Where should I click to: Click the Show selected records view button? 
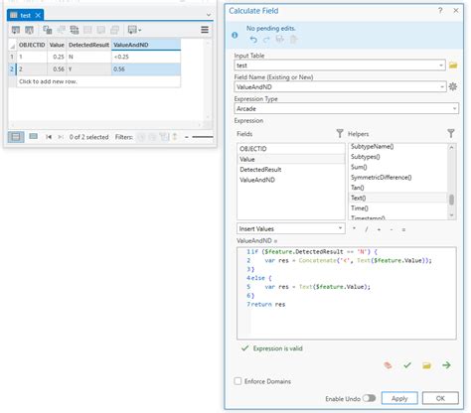(33, 136)
